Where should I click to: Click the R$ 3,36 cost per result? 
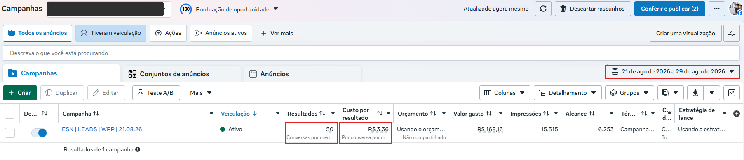point(378,129)
